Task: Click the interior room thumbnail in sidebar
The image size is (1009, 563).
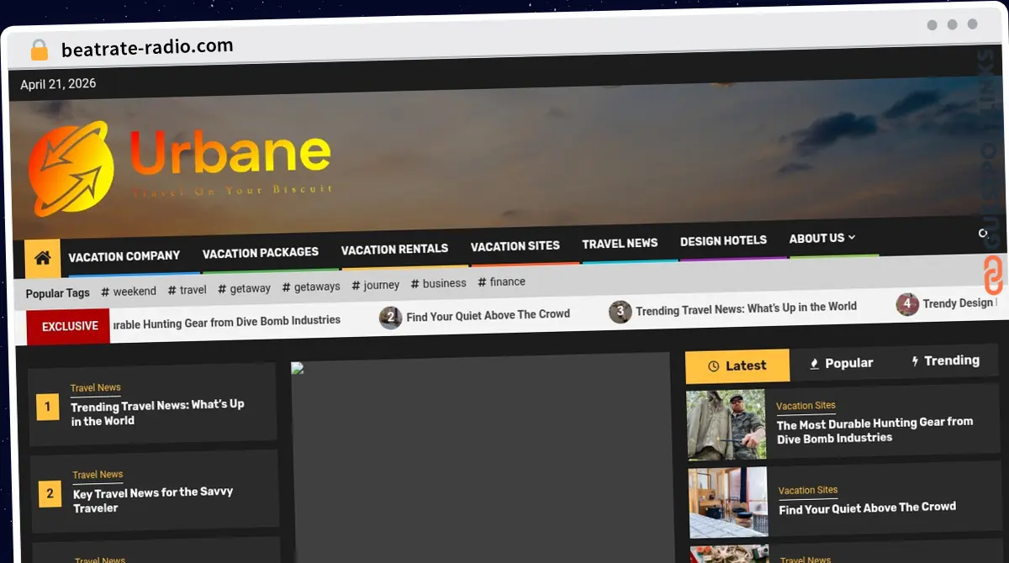Action: [728, 502]
